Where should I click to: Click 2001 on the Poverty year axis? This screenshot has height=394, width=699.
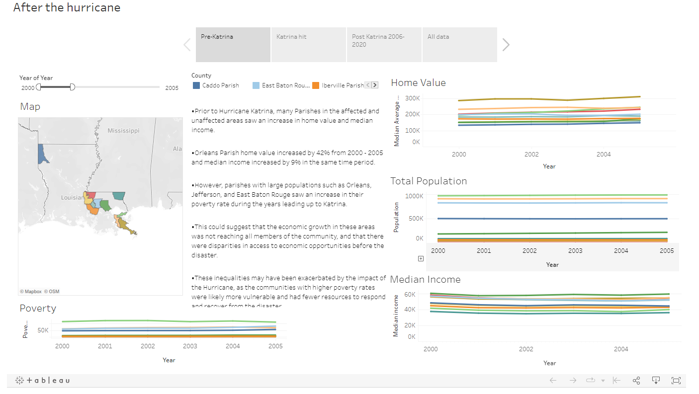coord(105,346)
